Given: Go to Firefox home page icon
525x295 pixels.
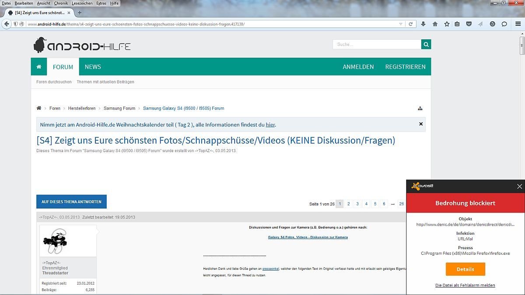Looking at the screenshot, I should [435, 24].
